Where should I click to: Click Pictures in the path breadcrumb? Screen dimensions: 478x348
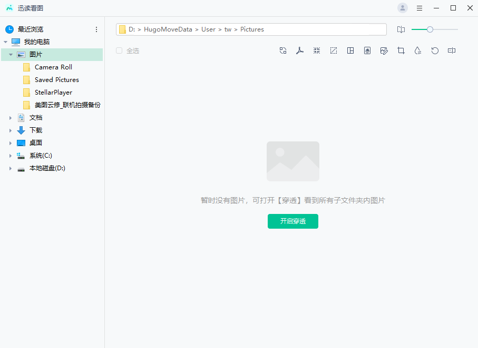[252, 29]
